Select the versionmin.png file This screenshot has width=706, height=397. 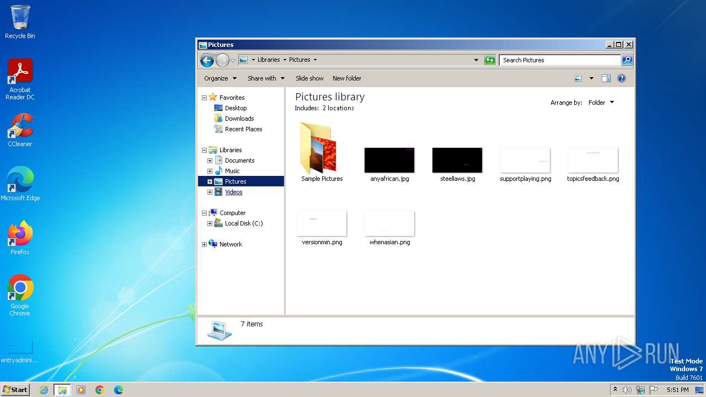pyautogui.click(x=322, y=228)
